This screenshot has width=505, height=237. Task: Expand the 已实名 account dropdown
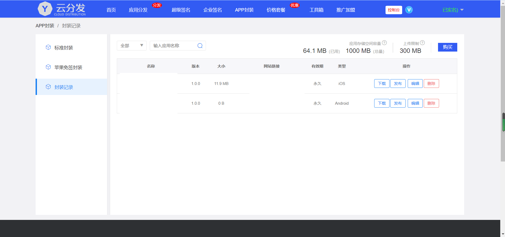452,10
